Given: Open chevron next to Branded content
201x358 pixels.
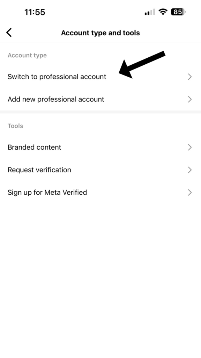Looking at the screenshot, I should pos(189,148).
